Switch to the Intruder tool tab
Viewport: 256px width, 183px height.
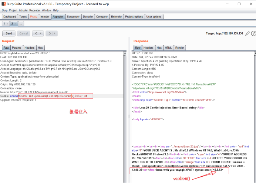coord(45,17)
